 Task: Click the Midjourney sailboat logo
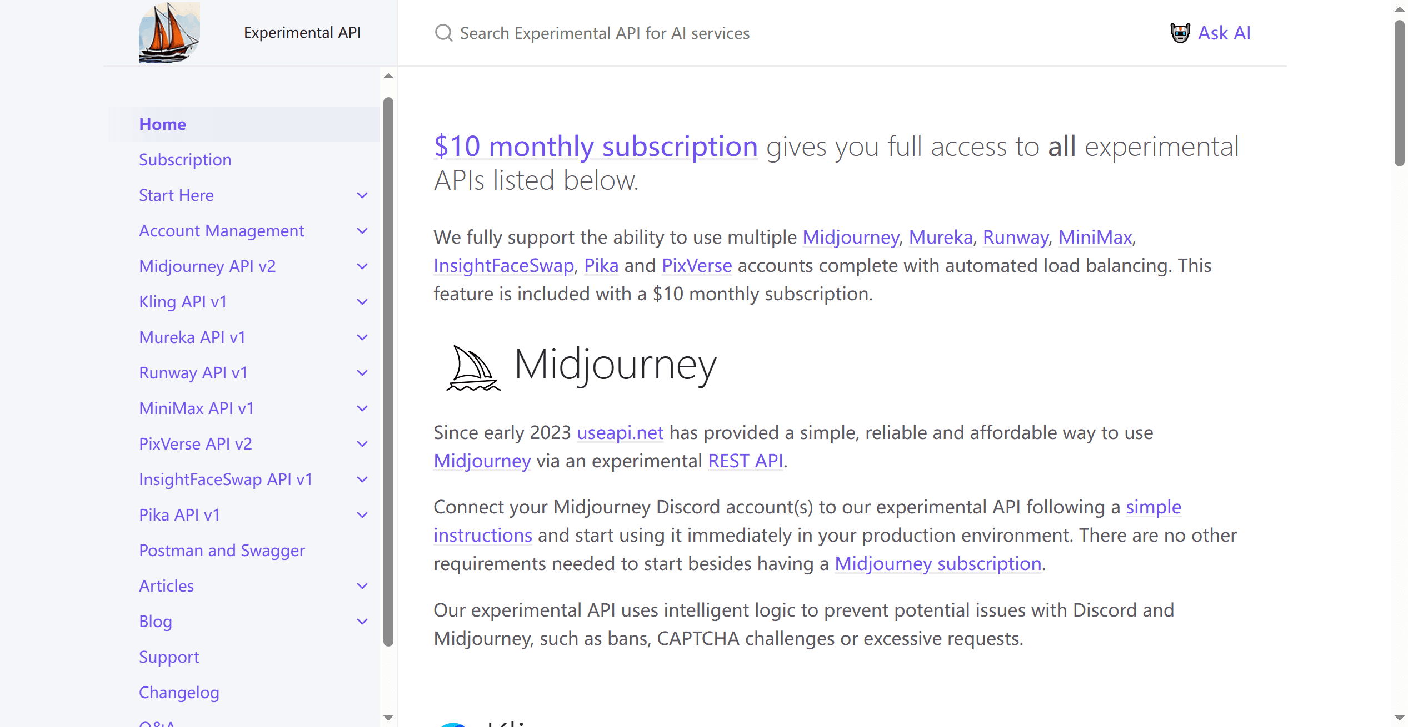(x=473, y=367)
